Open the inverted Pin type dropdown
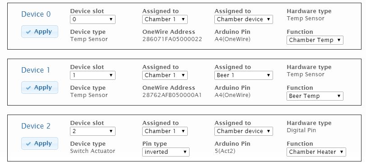The width and height of the screenshot is (366, 166). coord(166,152)
